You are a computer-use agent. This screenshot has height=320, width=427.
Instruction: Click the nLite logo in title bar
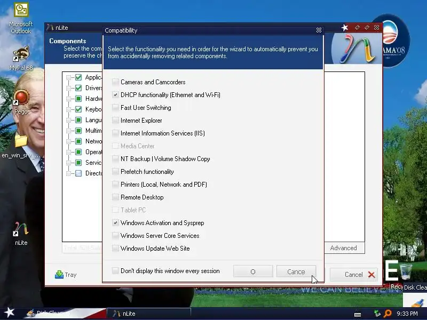(50, 28)
